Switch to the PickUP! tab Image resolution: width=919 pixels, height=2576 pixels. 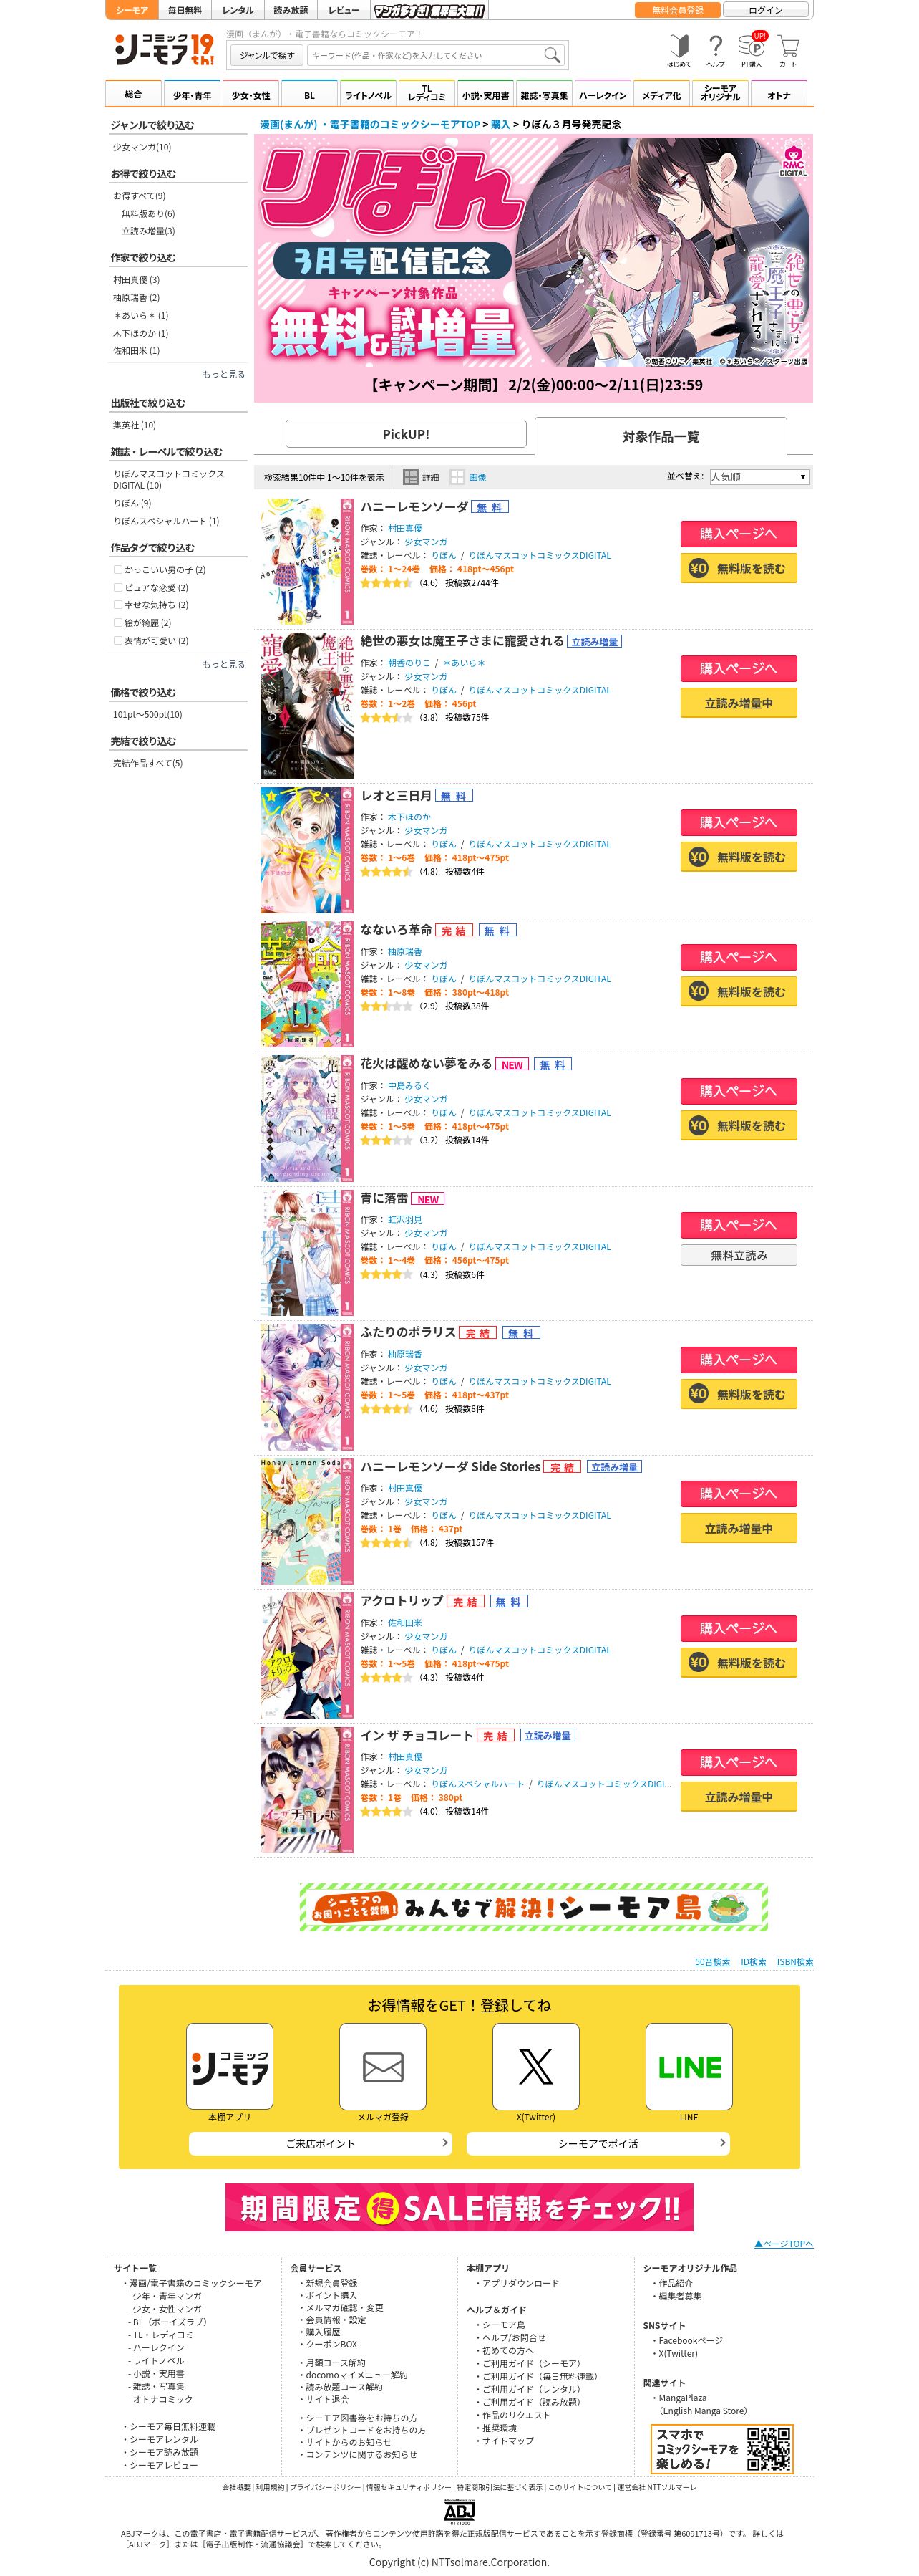coord(406,434)
